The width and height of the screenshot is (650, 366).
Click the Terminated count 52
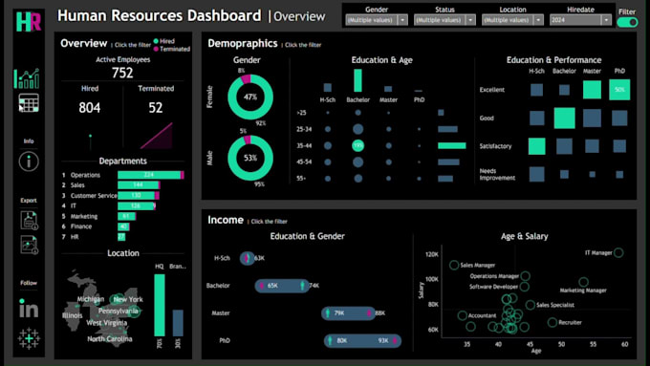(x=156, y=108)
